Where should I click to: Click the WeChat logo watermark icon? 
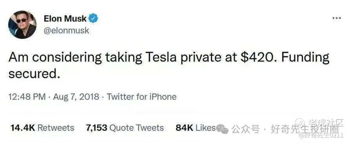point(223,129)
